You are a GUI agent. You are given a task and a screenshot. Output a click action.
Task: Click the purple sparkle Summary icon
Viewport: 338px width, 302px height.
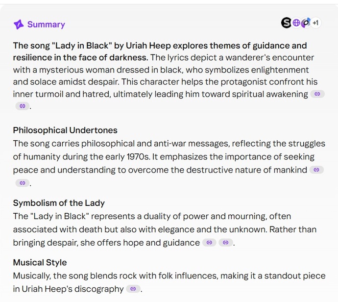click(x=19, y=25)
